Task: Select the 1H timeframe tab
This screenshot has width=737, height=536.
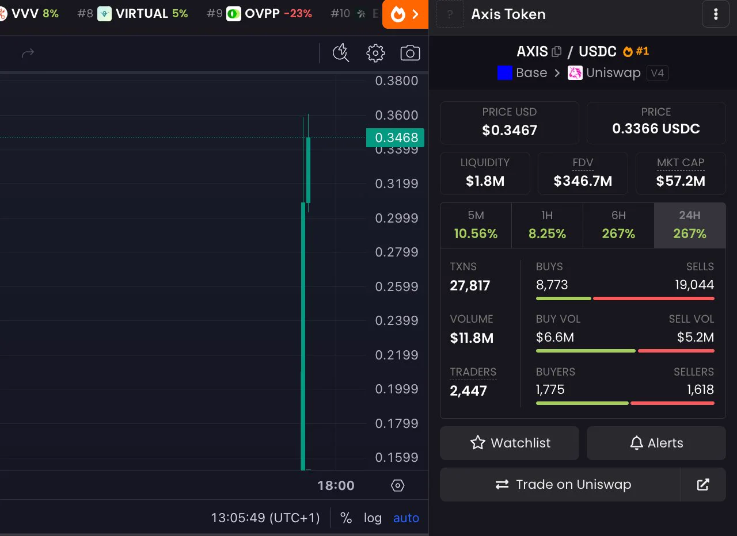Action: point(547,225)
